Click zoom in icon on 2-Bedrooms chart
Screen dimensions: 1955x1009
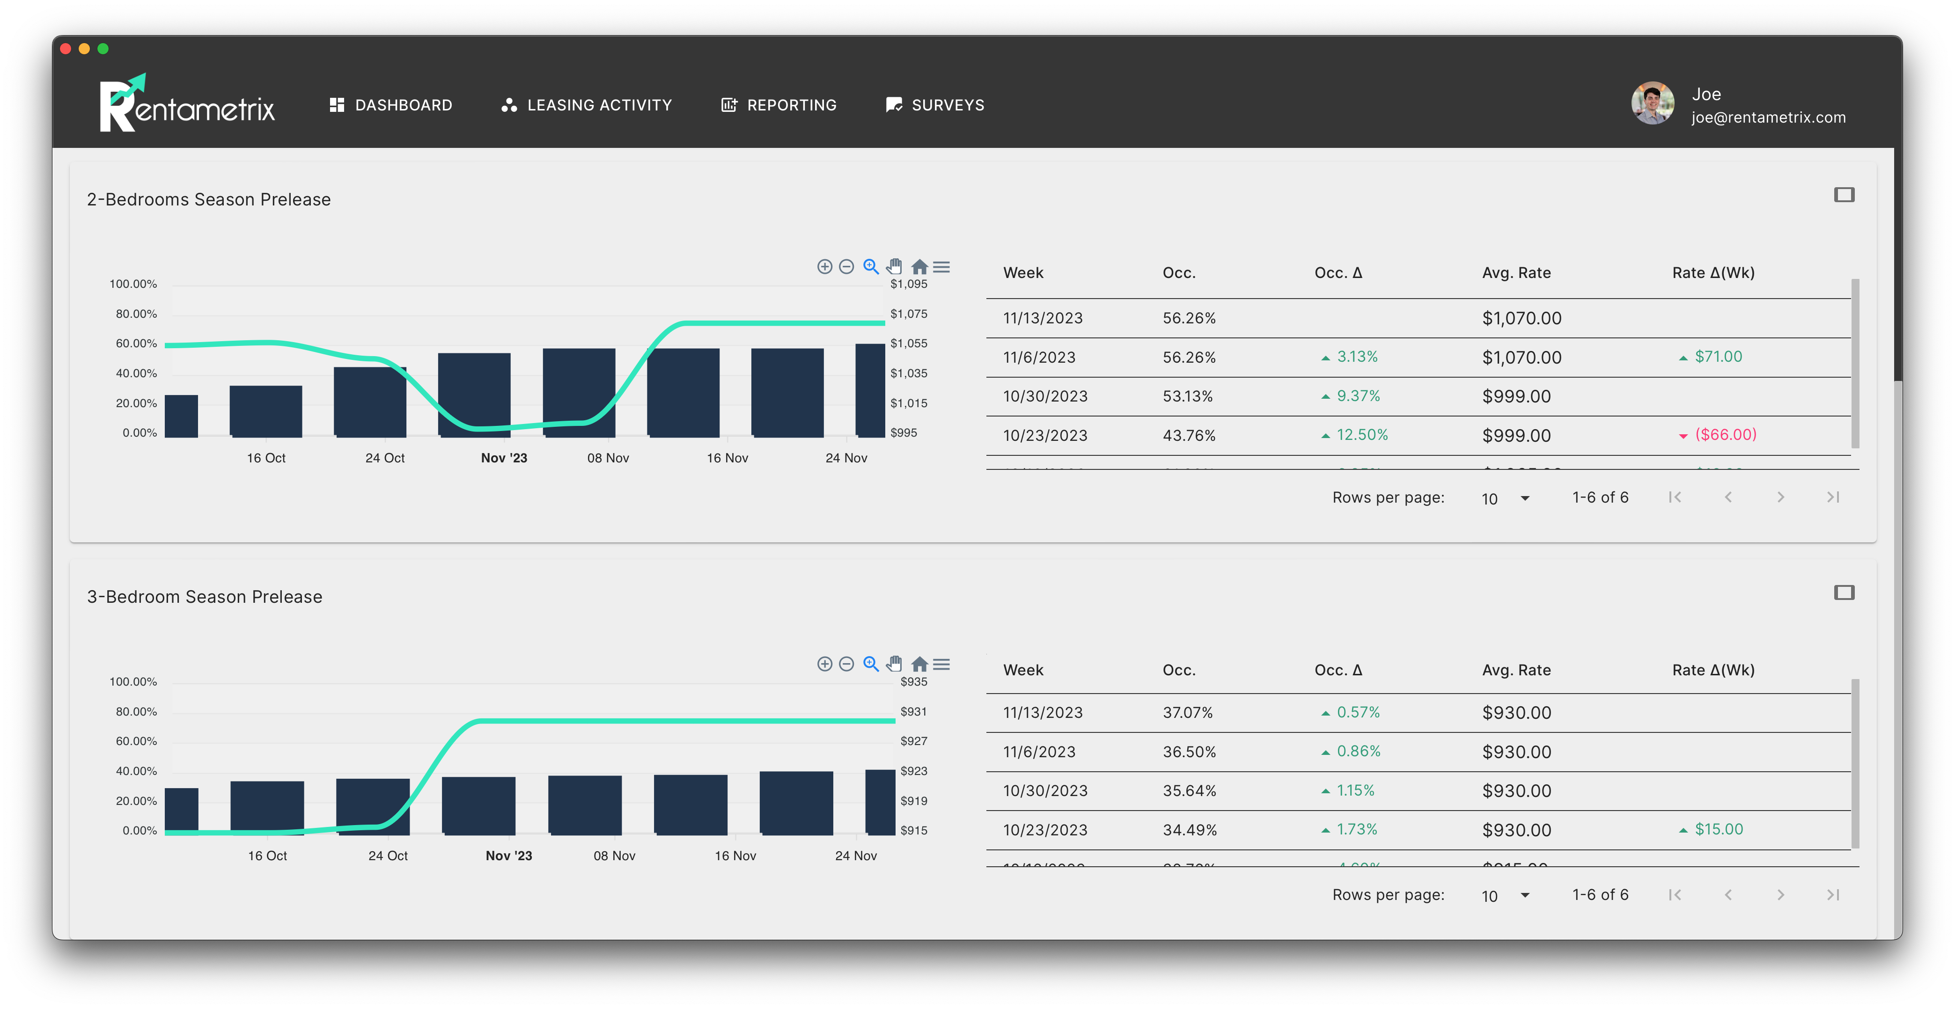pyautogui.click(x=824, y=266)
